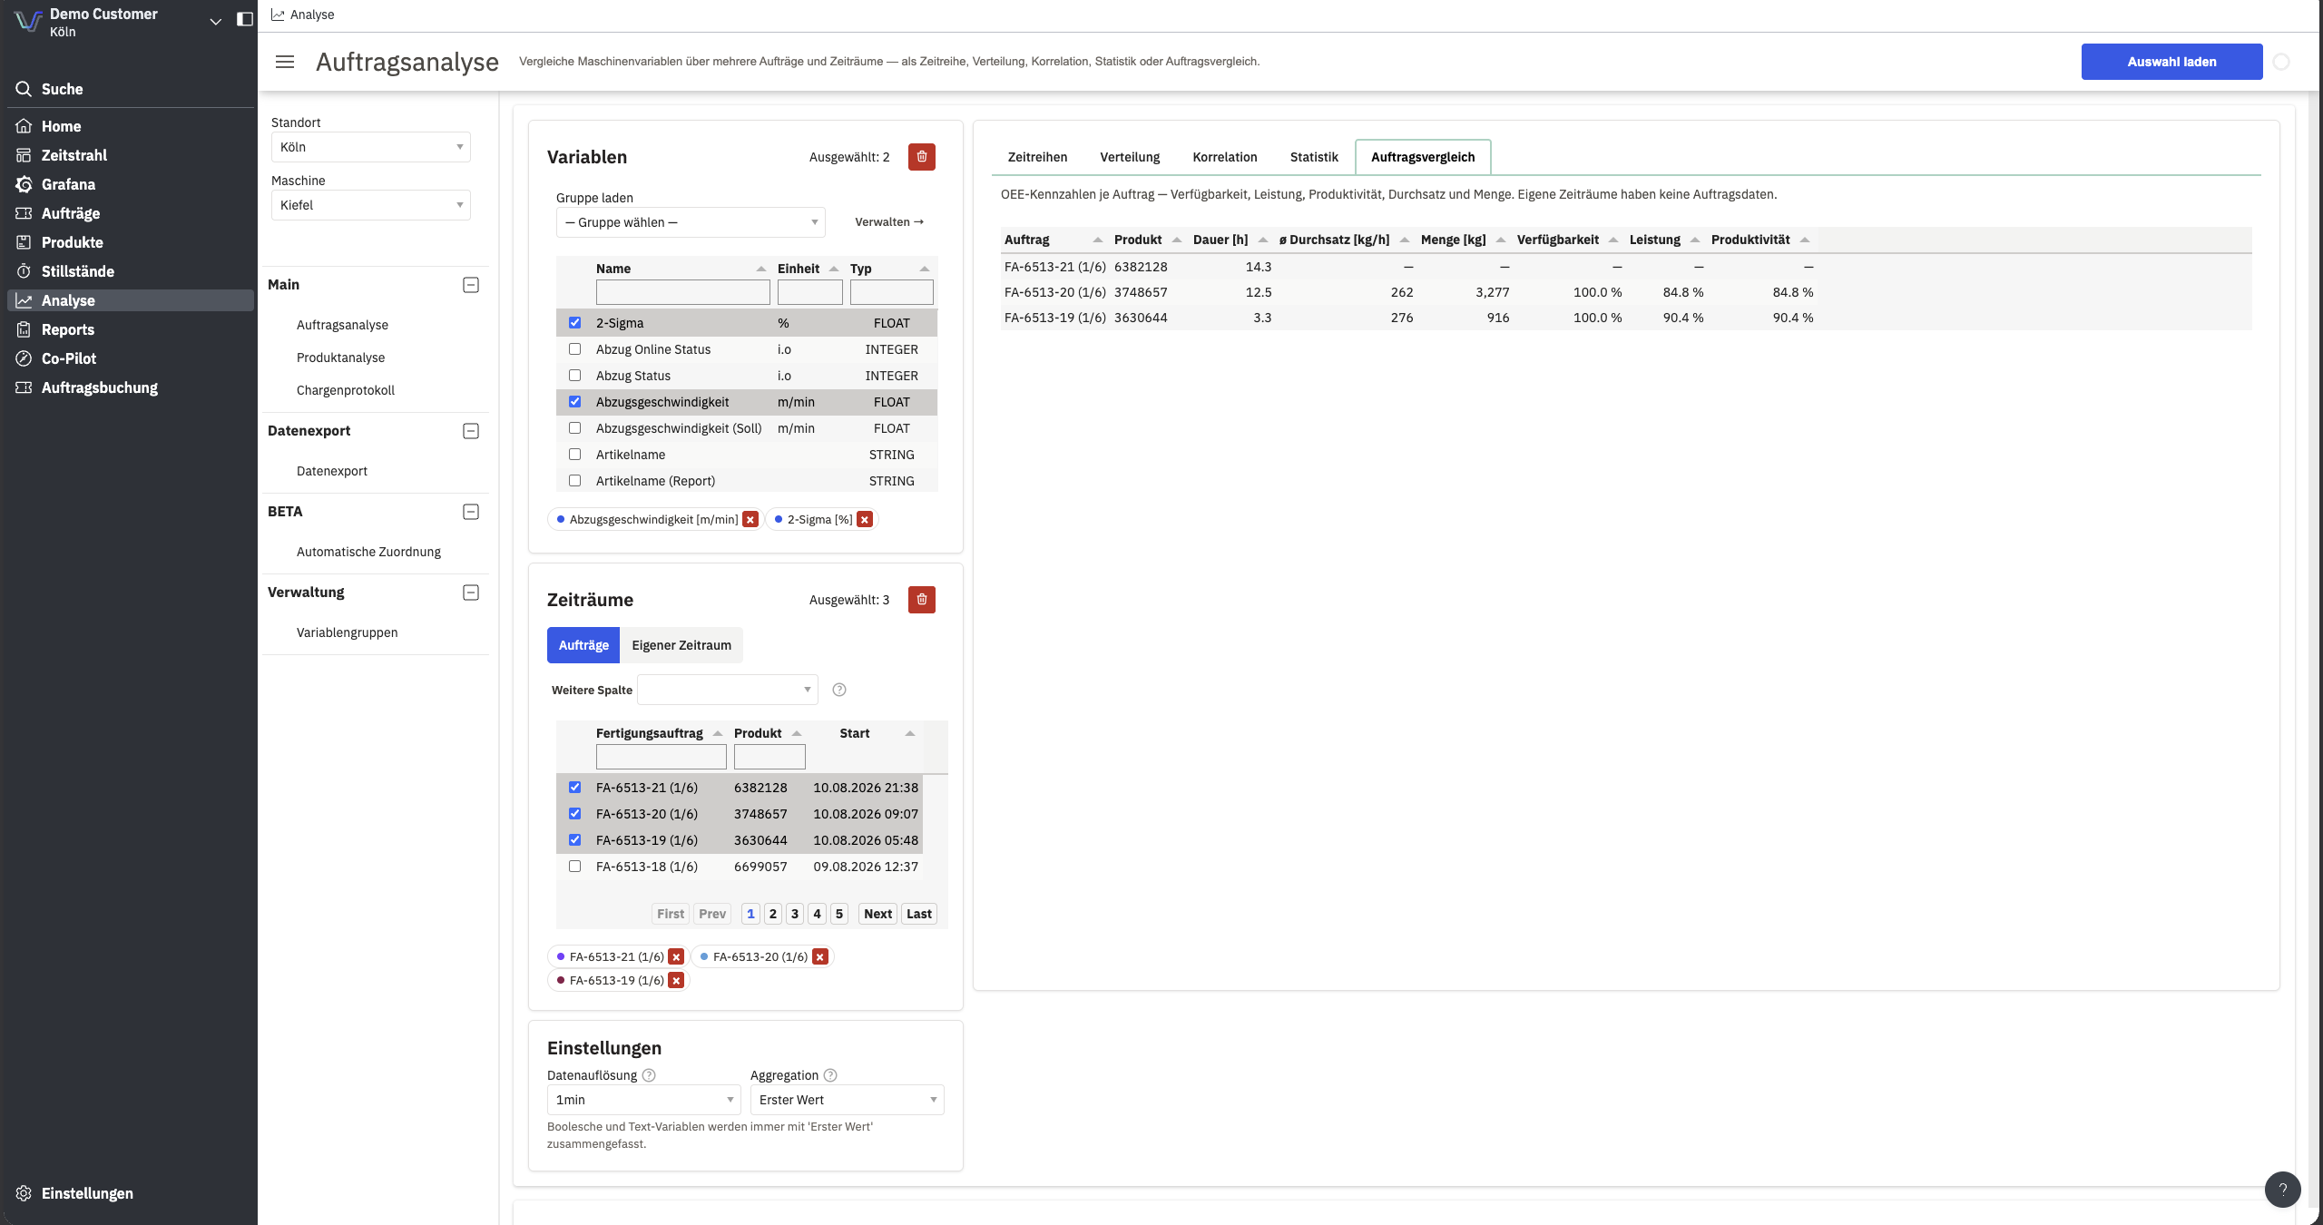Collapse the Datenexport section
The image size is (2323, 1225).
pyautogui.click(x=471, y=431)
